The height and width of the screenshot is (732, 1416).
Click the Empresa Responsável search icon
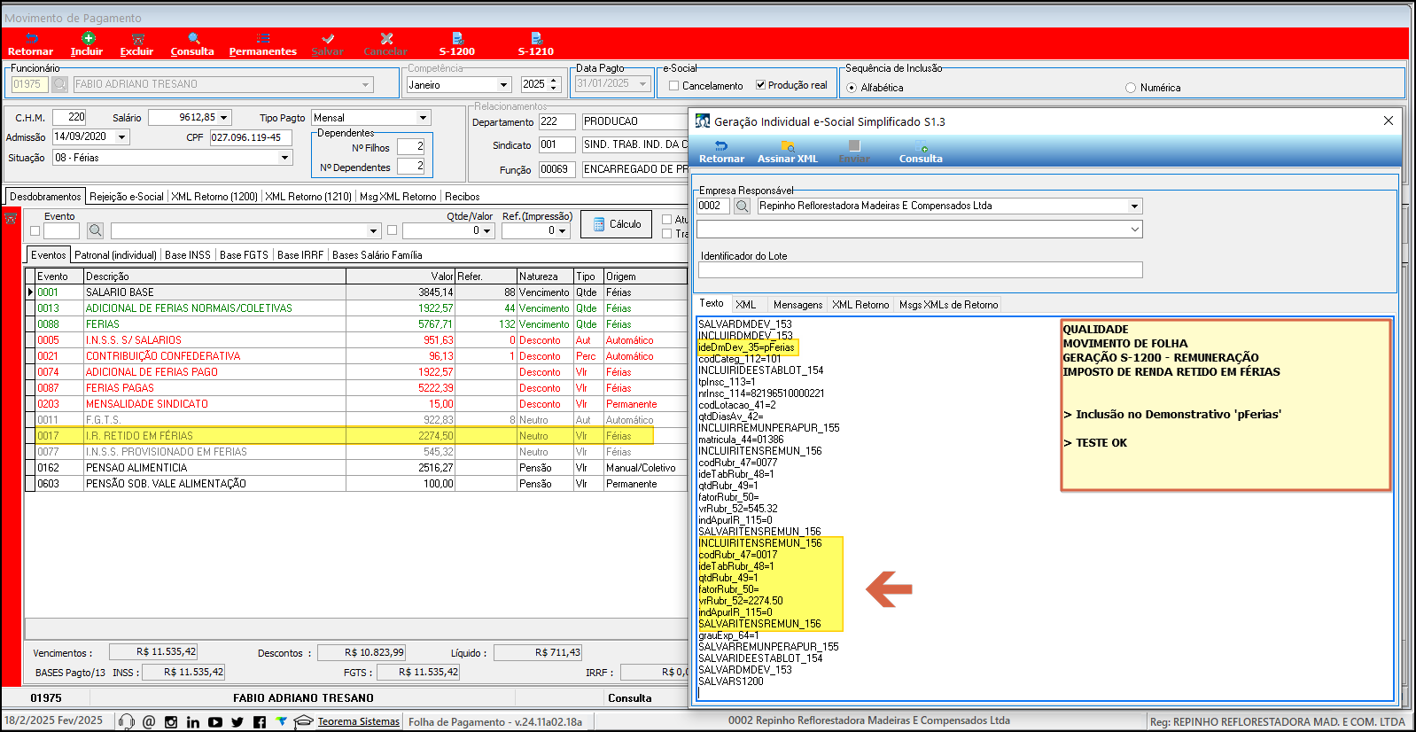coord(743,206)
